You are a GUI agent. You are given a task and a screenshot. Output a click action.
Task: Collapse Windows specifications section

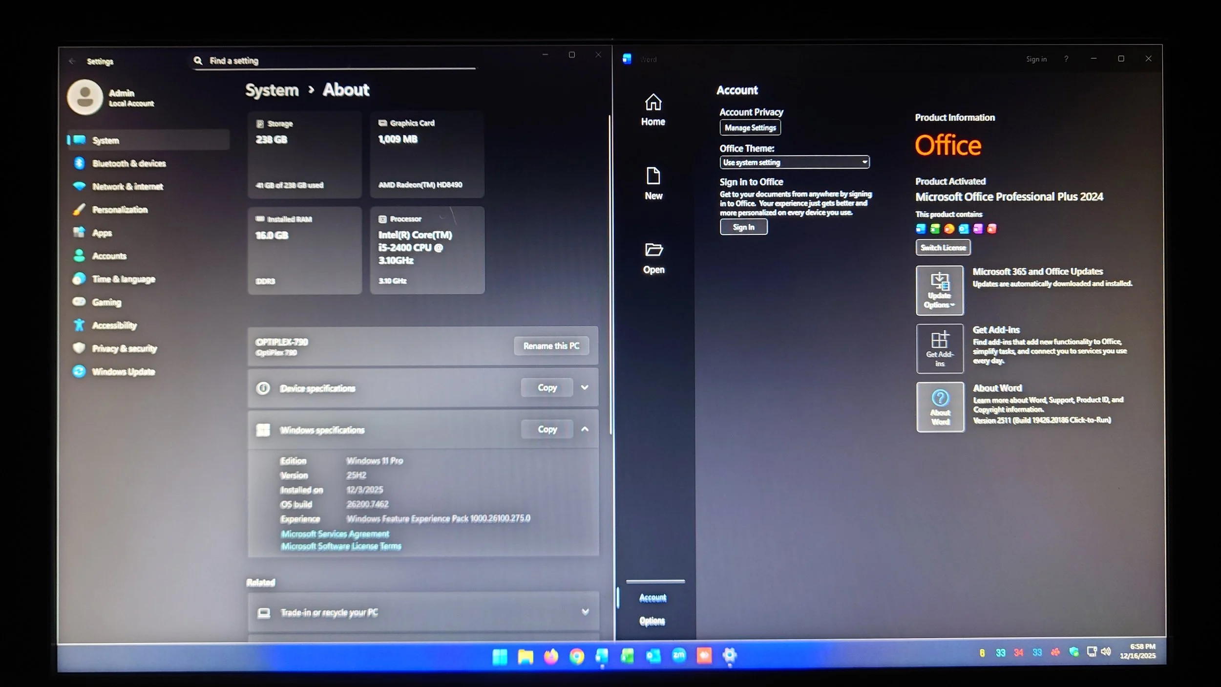pyautogui.click(x=585, y=429)
